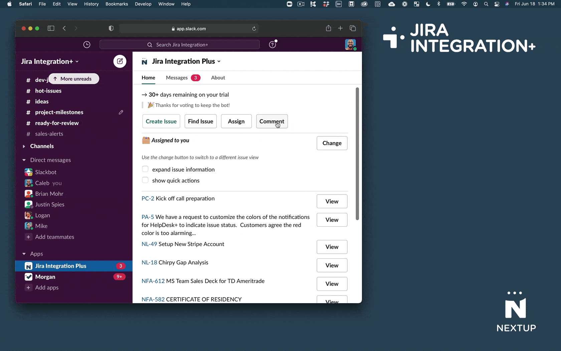Click the Assign button
Screen dimensions: 561x351
(236, 121)
